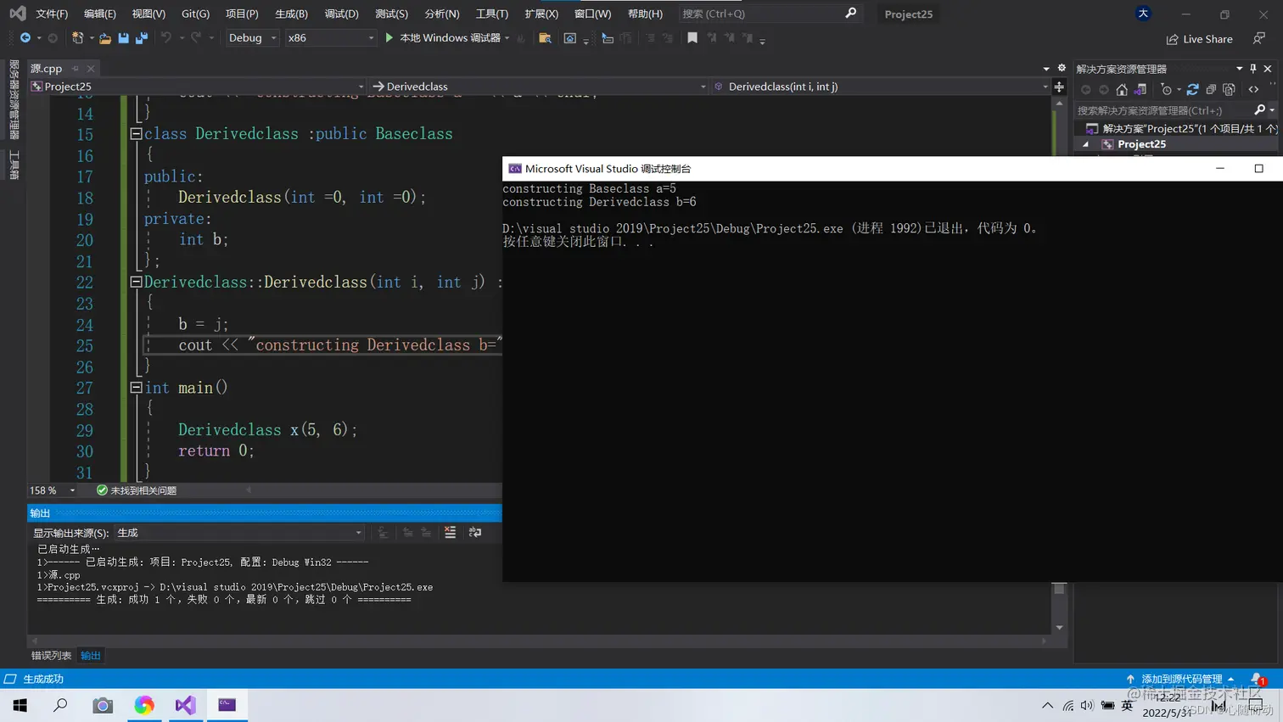The width and height of the screenshot is (1283, 722).
Task: Collapse the Project25 node in Solution Explorer
Action: [1086, 144]
